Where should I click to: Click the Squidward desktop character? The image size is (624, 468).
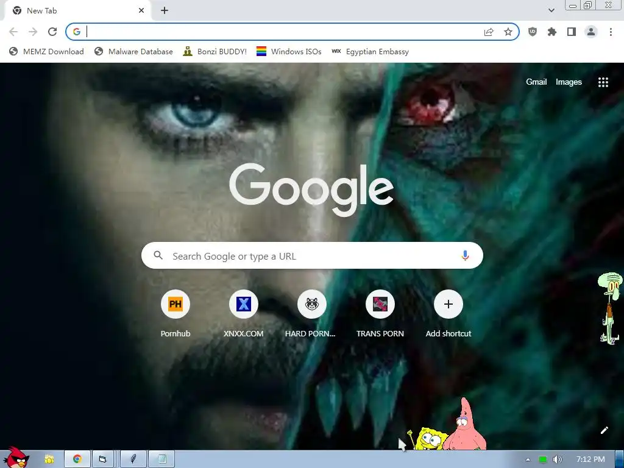click(x=611, y=308)
